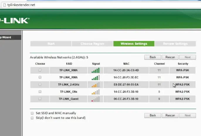Click MAC address 14-CC-20-3A-C0-4D
Viewport: 201px width, 136px height.
coord(126,70)
